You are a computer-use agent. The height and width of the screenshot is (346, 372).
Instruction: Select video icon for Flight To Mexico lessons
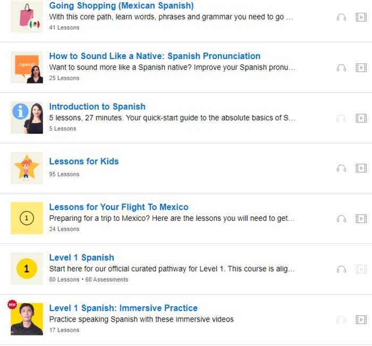[x=361, y=219]
